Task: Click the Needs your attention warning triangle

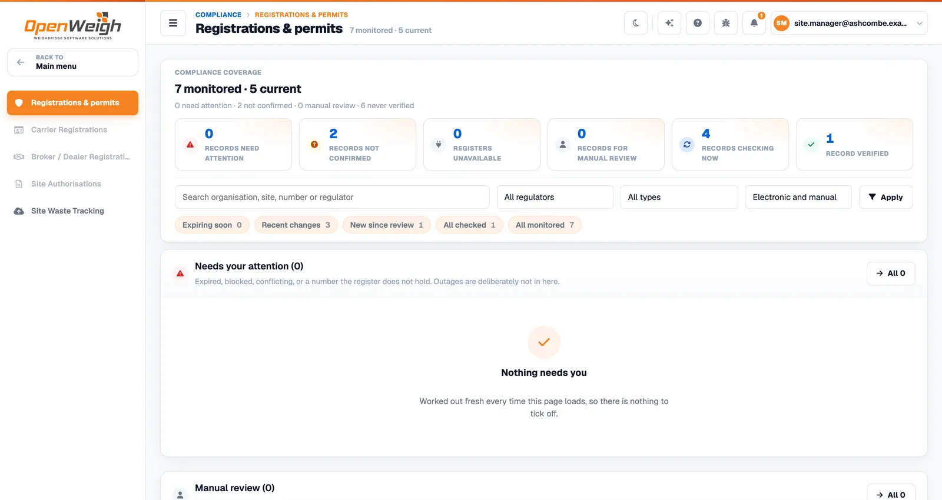Action: pos(180,274)
